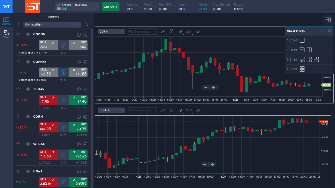Open CORN chart indicators dropdown
Viewport: 335px width, 188px height.
click(x=163, y=32)
